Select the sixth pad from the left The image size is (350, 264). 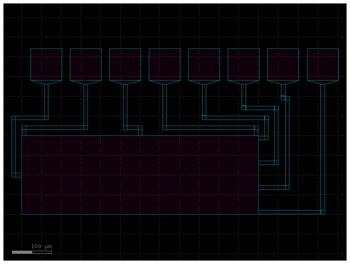(244, 64)
